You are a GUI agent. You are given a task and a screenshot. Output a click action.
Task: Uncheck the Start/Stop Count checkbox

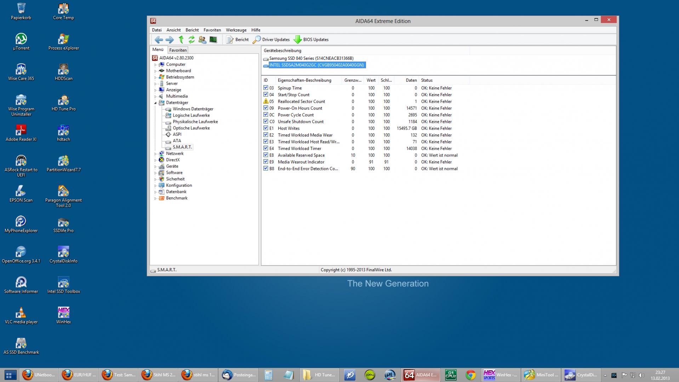266,95
